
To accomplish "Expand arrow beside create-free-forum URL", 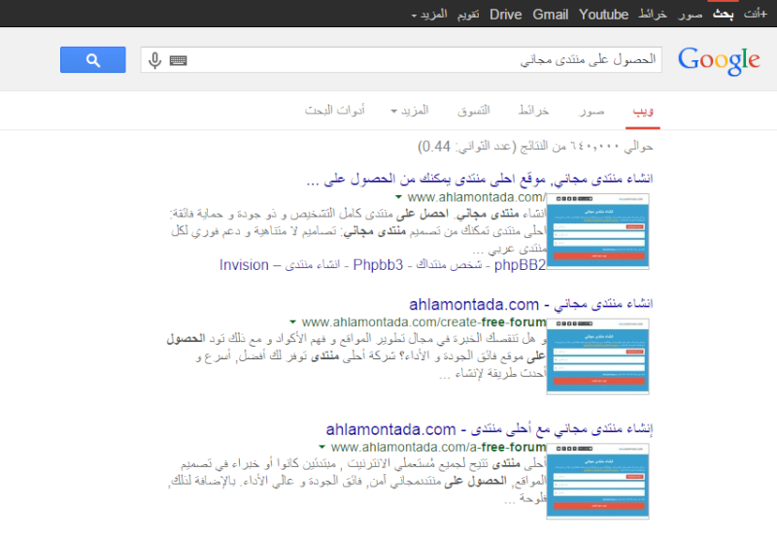I will tap(293, 322).
